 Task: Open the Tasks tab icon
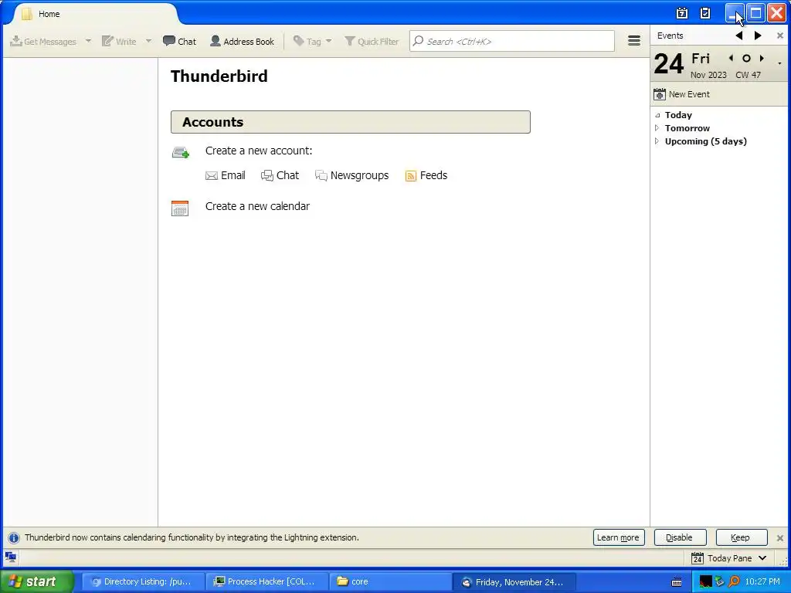[x=705, y=14]
